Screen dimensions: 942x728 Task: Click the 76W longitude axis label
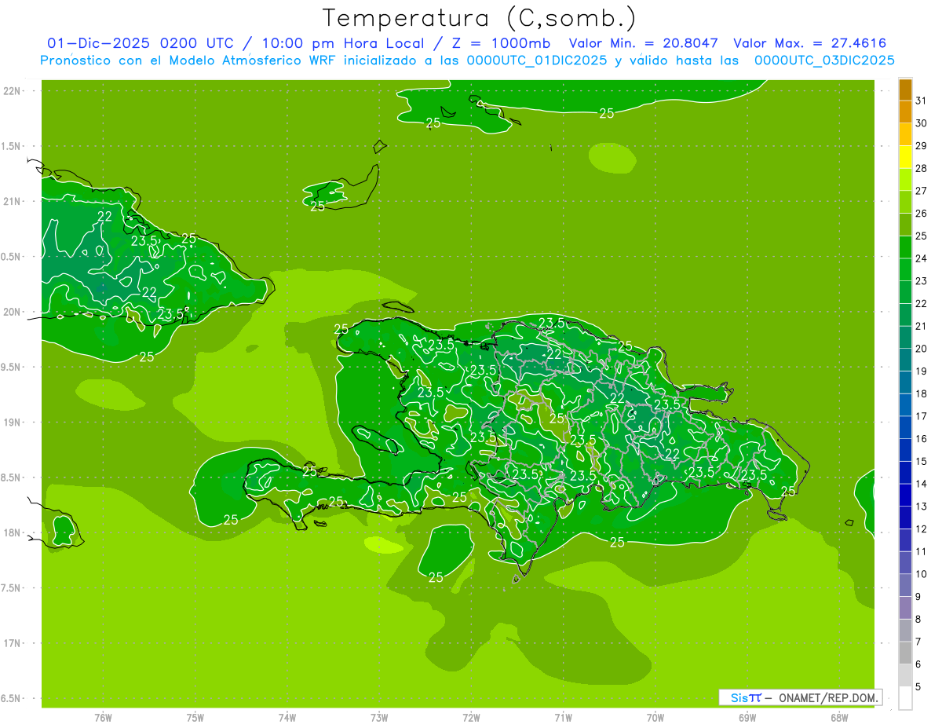pos(103,718)
